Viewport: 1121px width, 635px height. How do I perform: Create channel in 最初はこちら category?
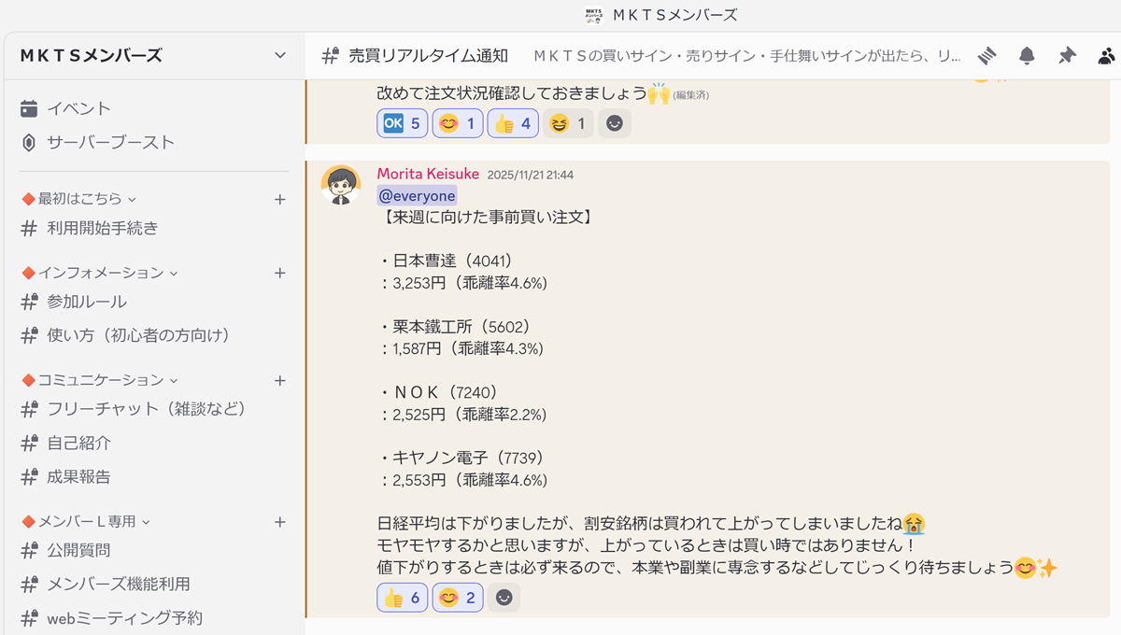coord(279,199)
